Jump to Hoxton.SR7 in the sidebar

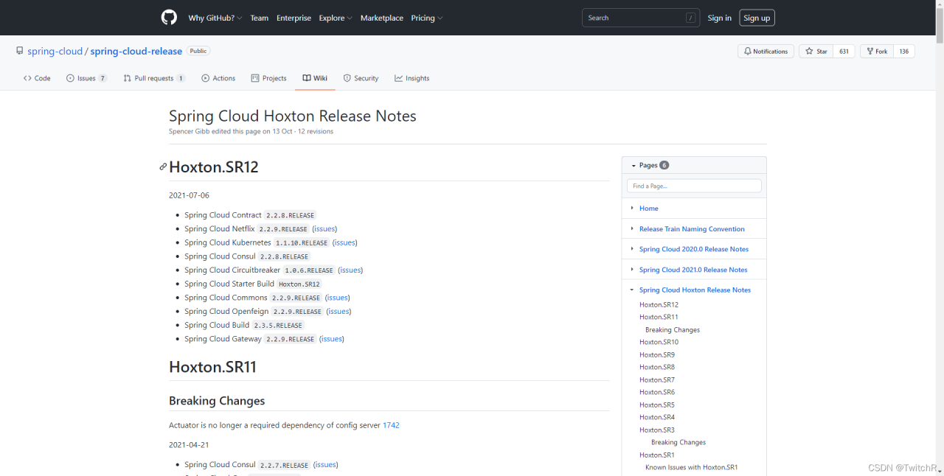click(x=657, y=379)
